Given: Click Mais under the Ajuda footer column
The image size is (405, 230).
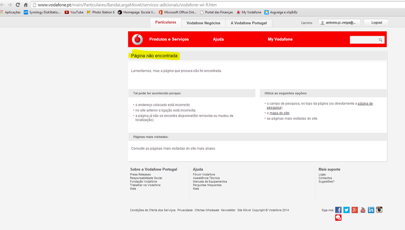Looking at the screenshot, I should click(x=196, y=189).
